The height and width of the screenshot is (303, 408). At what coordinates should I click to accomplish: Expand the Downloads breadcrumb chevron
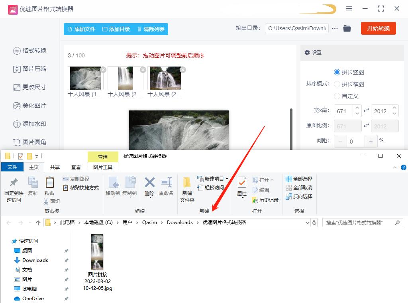(x=198, y=222)
